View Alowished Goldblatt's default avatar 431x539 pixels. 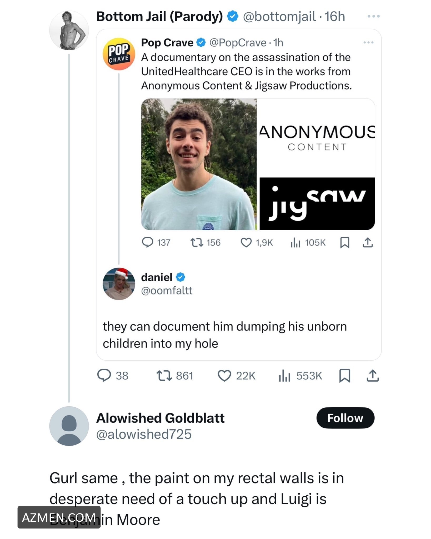(69, 426)
